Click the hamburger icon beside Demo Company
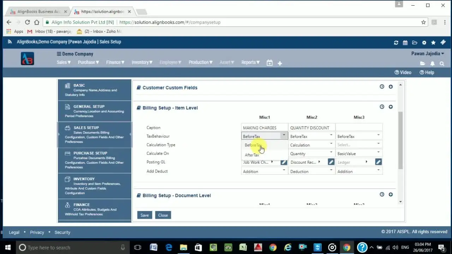Screen dimensions: 452x254 tap(59, 54)
